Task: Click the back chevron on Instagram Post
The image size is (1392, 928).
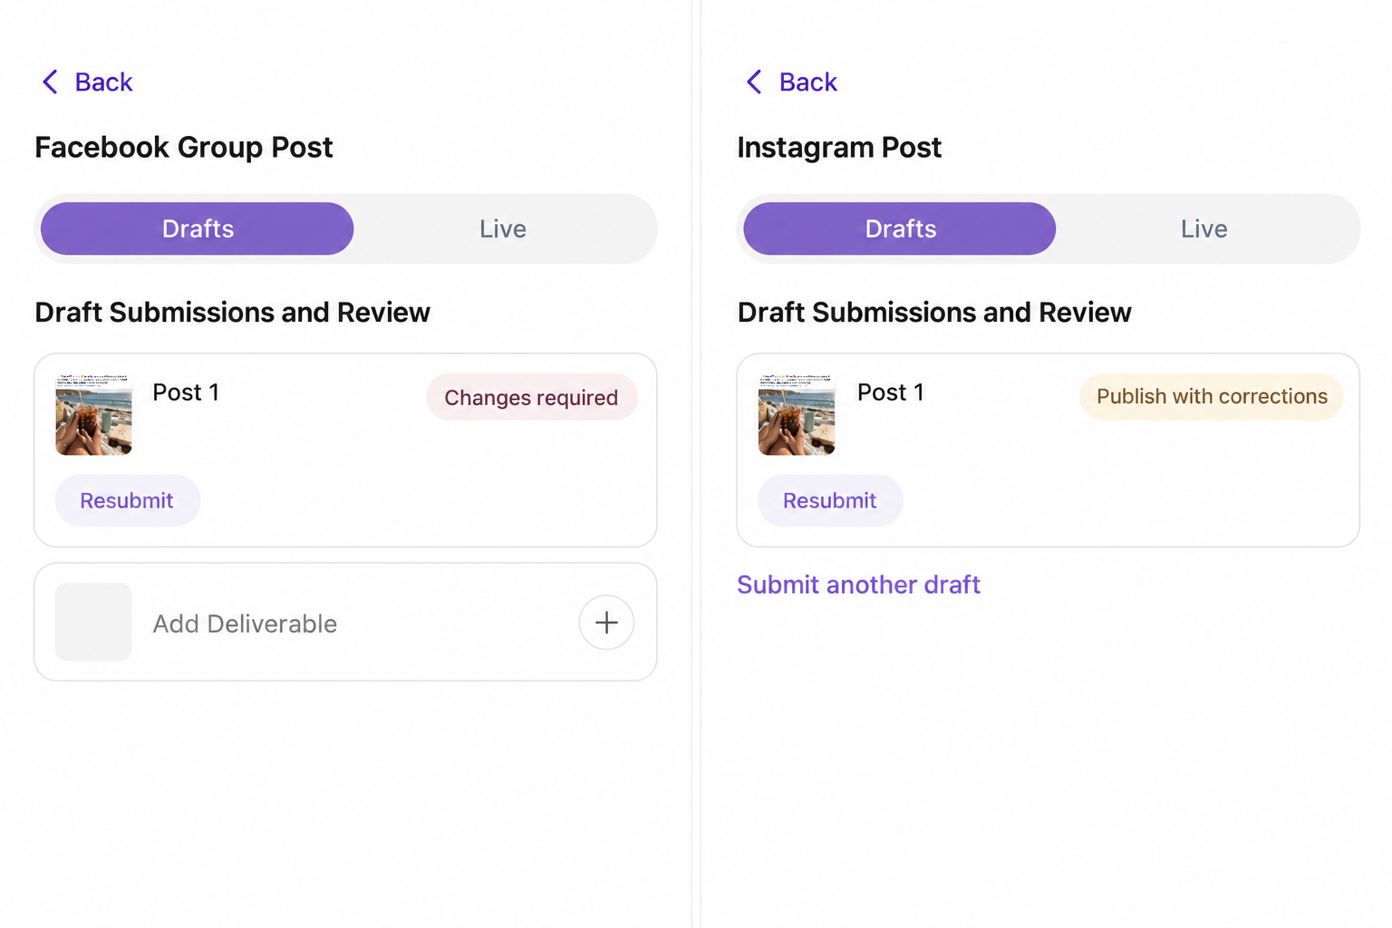Action: (x=754, y=82)
